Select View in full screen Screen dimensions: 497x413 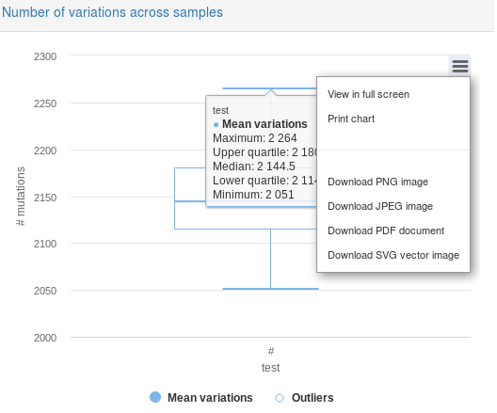pyautogui.click(x=368, y=94)
